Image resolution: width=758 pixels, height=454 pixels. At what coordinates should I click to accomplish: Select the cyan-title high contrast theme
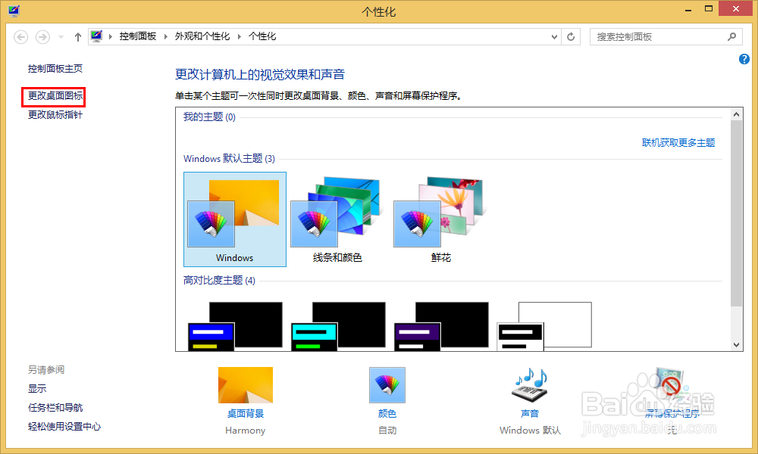(x=338, y=326)
